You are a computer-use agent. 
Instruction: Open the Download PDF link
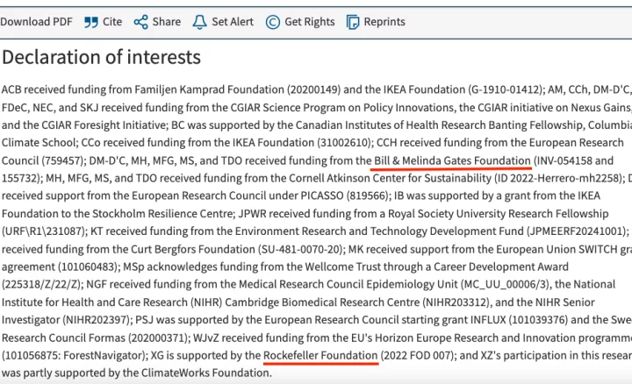point(35,22)
